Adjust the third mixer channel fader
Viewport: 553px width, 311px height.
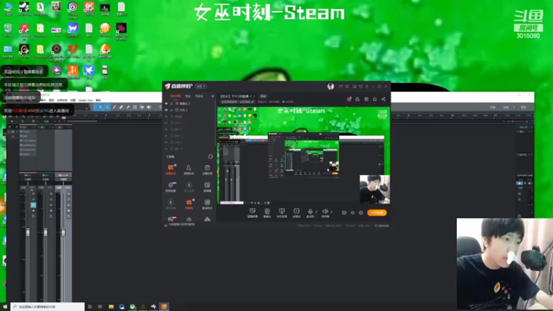[x=63, y=232]
